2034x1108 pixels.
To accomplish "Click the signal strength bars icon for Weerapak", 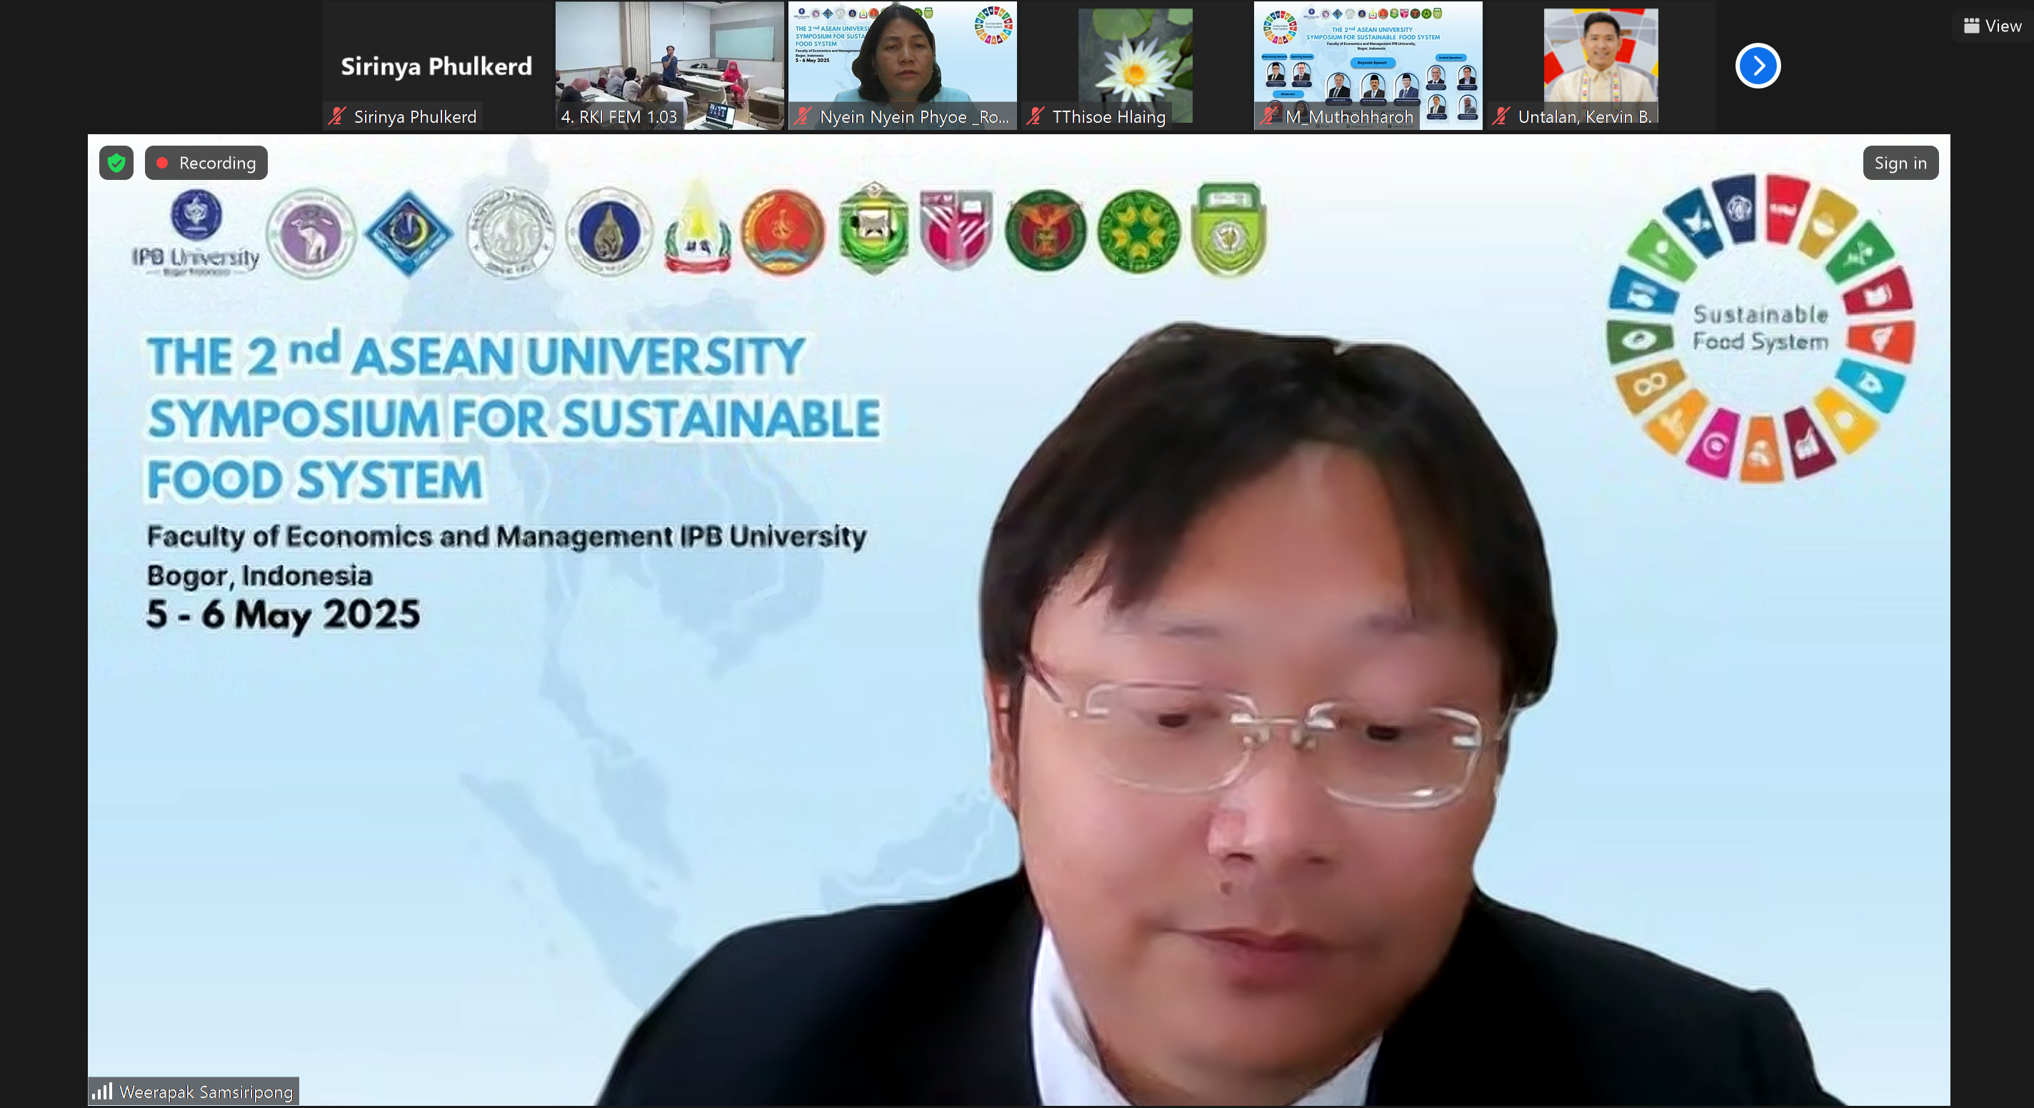I will 103,1092.
